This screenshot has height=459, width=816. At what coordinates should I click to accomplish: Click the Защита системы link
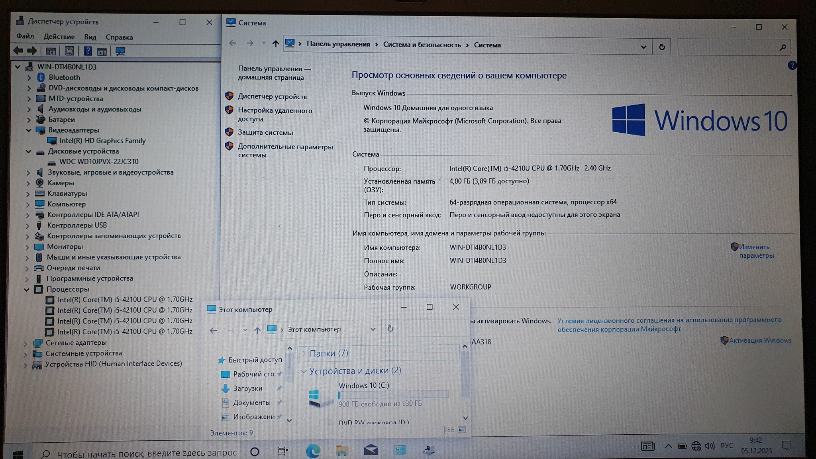[x=265, y=132]
